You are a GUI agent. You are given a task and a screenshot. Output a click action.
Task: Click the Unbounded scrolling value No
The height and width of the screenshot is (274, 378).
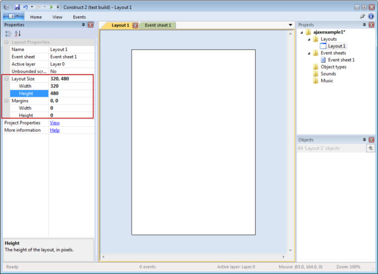tap(71, 71)
